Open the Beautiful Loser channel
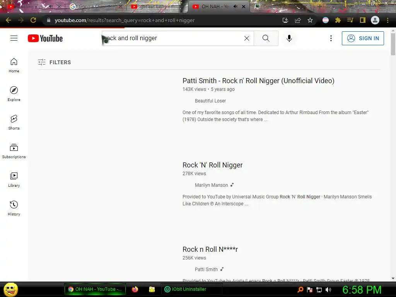Screen dimensions: 396x297 point(210,101)
